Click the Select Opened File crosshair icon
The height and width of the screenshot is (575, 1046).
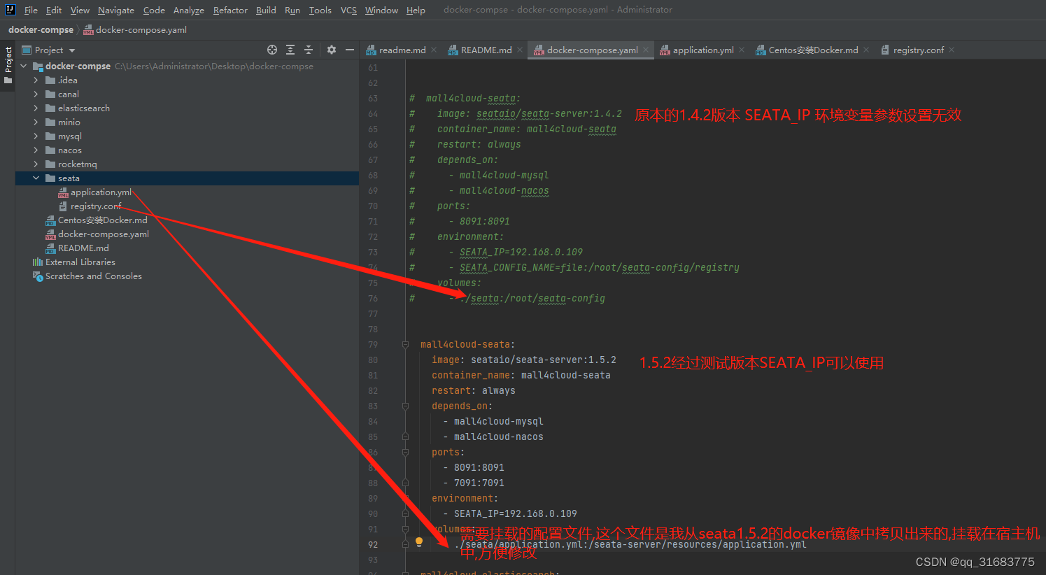(272, 50)
